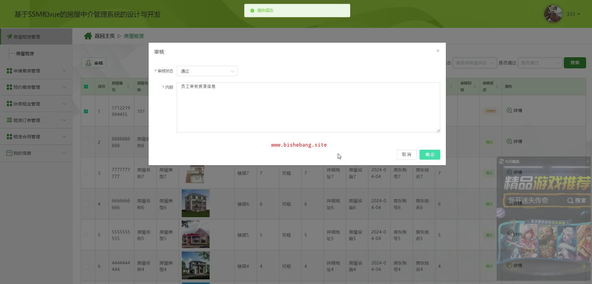Open the 预约看房管理 sidebar menu

tap(36, 87)
